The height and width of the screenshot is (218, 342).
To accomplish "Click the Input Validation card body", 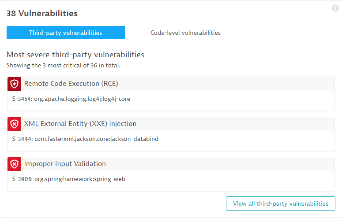I will point(171,181).
